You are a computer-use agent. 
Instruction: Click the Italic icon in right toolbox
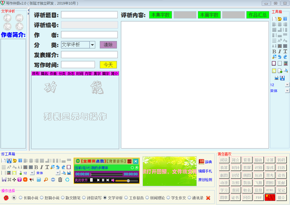point(279,51)
